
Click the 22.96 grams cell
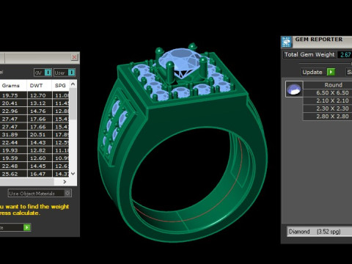(13, 111)
